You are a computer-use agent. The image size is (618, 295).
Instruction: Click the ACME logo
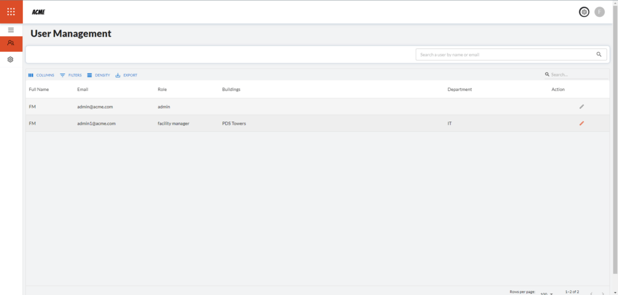[38, 12]
